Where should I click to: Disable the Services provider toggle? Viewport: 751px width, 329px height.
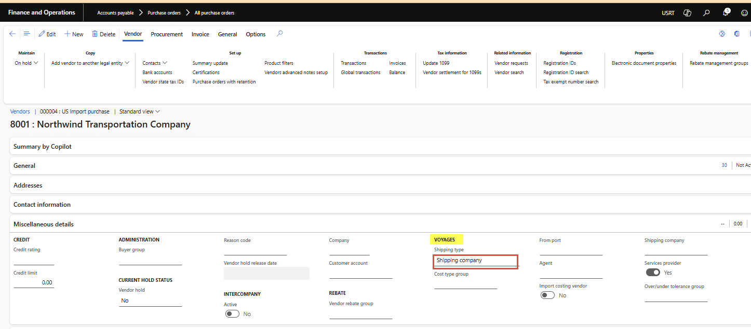coord(652,272)
